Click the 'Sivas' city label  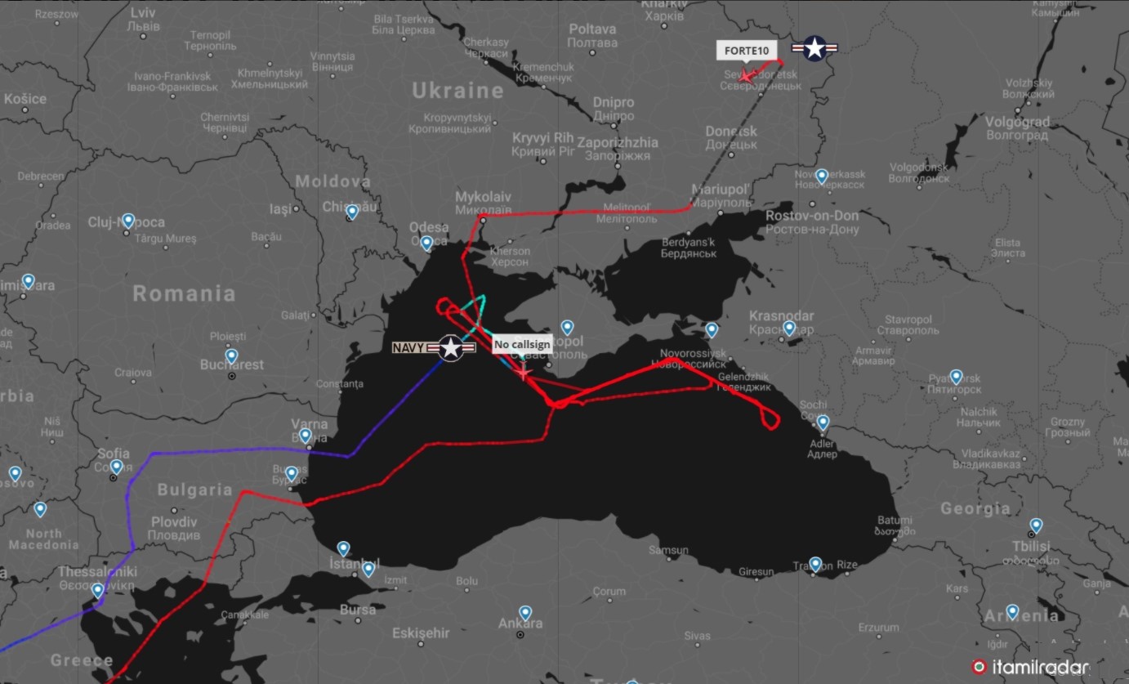(x=697, y=635)
